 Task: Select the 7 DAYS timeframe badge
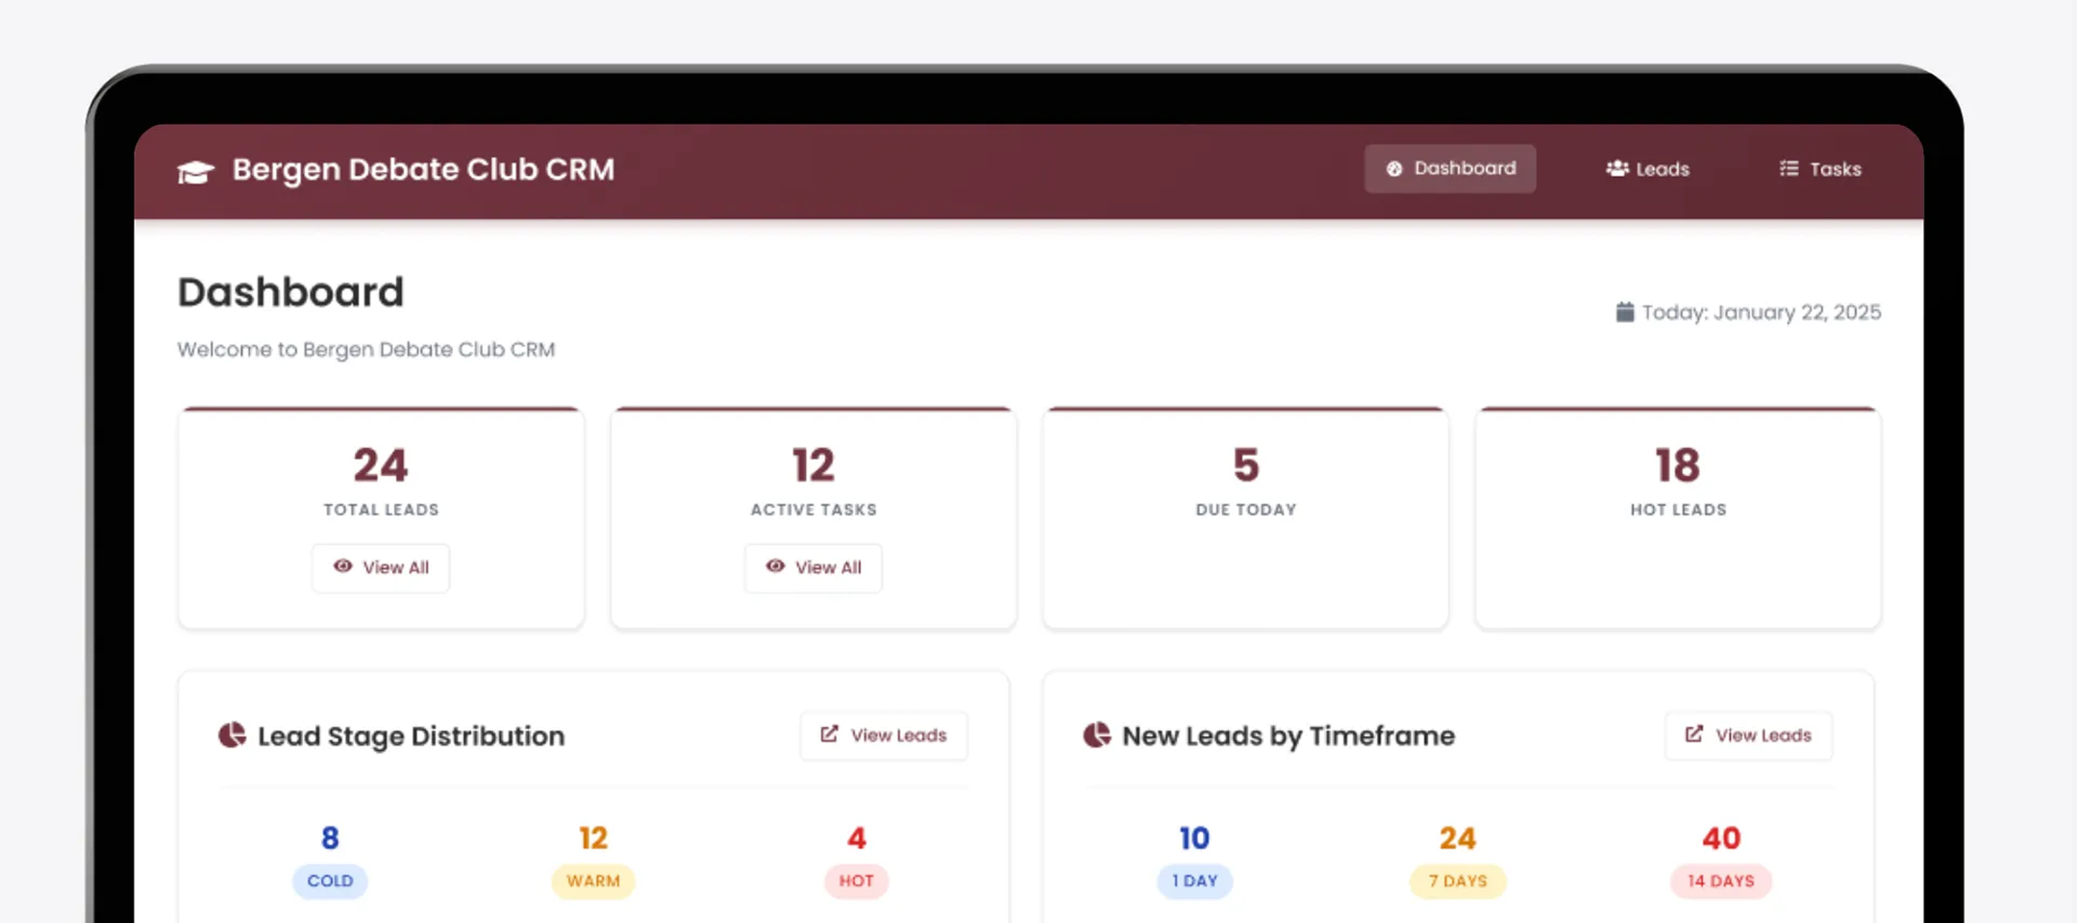tap(1458, 881)
